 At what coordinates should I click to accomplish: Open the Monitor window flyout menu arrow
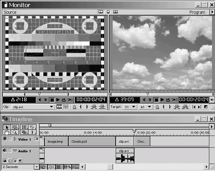point(212,12)
